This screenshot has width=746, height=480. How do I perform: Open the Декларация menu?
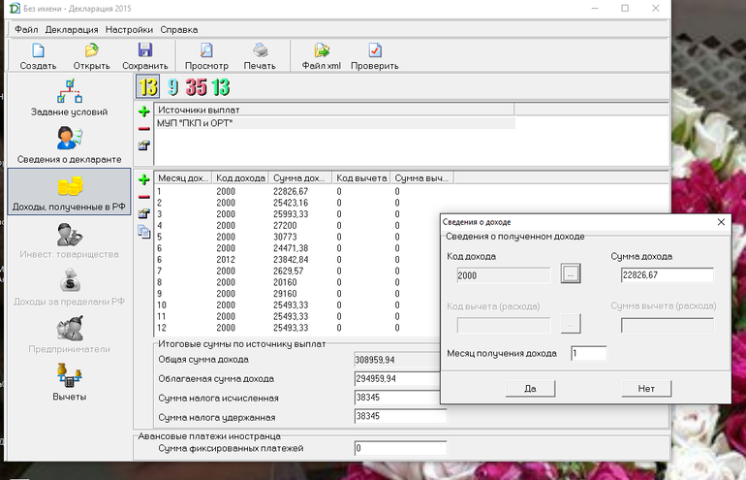(x=71, y=29)
